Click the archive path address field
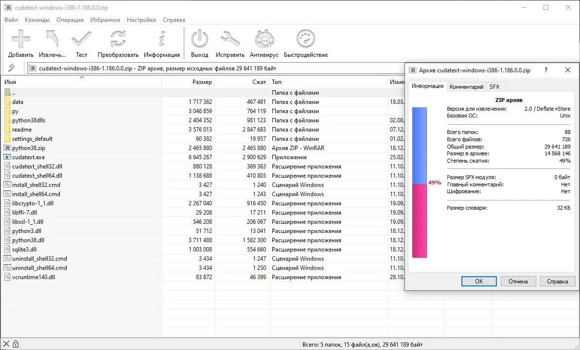Screen dimensions: 580x350 coord(216,68)
